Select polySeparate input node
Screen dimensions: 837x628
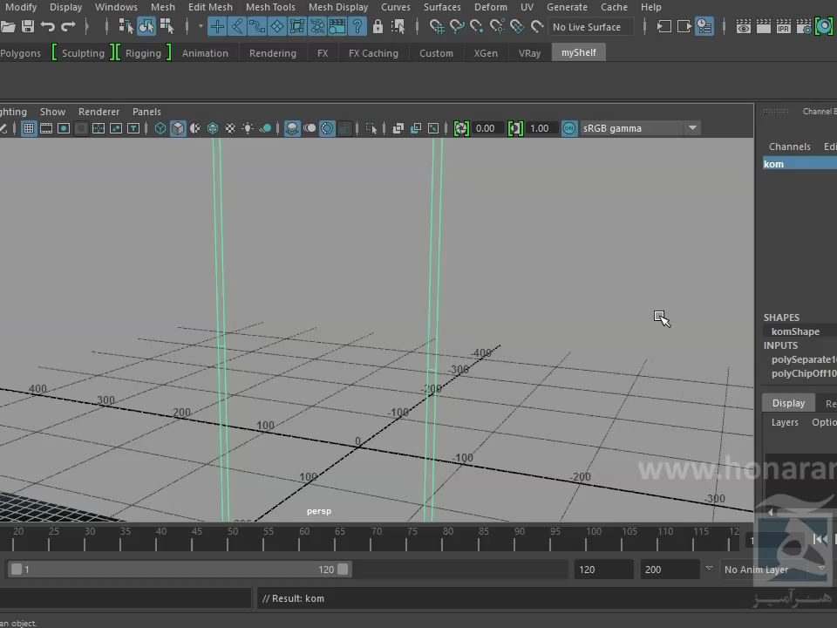click(802, 359)
